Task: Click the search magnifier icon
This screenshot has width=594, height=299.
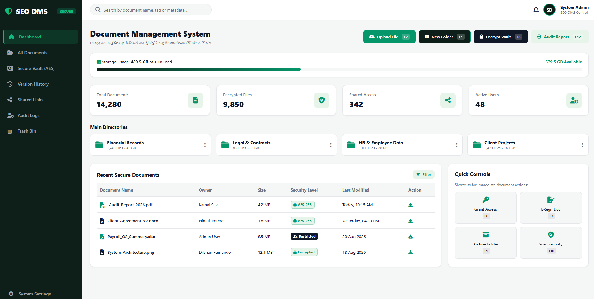Action: [98, 10]
